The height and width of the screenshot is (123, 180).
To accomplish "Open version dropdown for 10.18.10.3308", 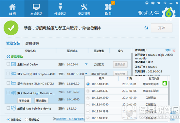I will click(86, 74).
